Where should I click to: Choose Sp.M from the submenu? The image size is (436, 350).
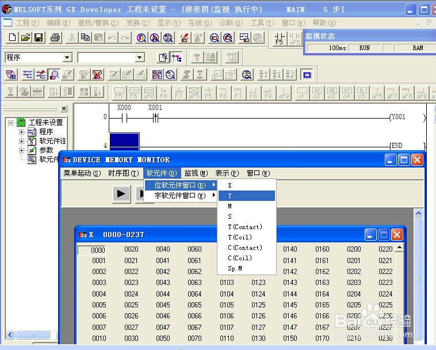pyautogui.click(x=247, y=268)
